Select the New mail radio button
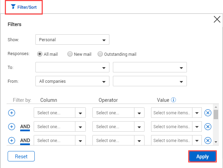 click(70, 54)
